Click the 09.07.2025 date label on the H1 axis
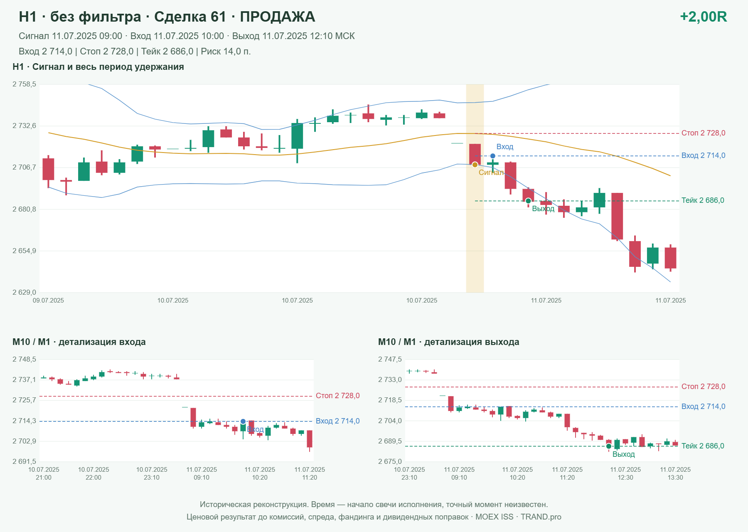Image resolution: width=748 pixels, height=532 pixels. 48,300
